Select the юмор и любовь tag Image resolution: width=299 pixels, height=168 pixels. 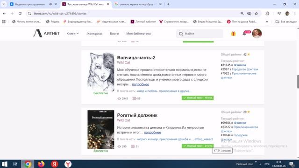coord(147,91)
